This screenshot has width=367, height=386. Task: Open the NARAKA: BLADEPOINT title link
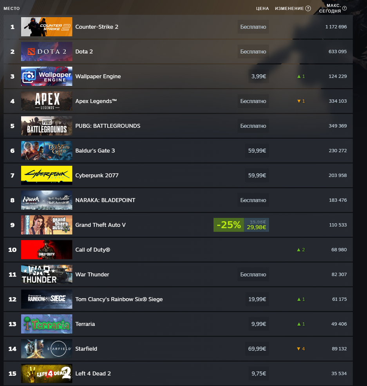coord(105,200)
